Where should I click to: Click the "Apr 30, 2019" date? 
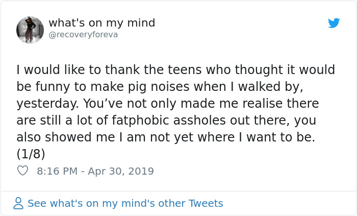pyautogui.click(x=121, y=171)
